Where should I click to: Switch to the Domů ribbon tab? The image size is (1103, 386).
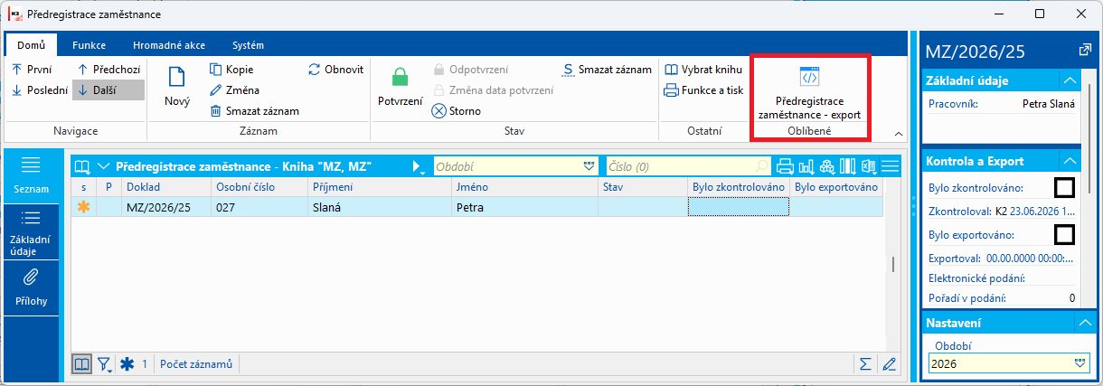click(x=31, y=44)
